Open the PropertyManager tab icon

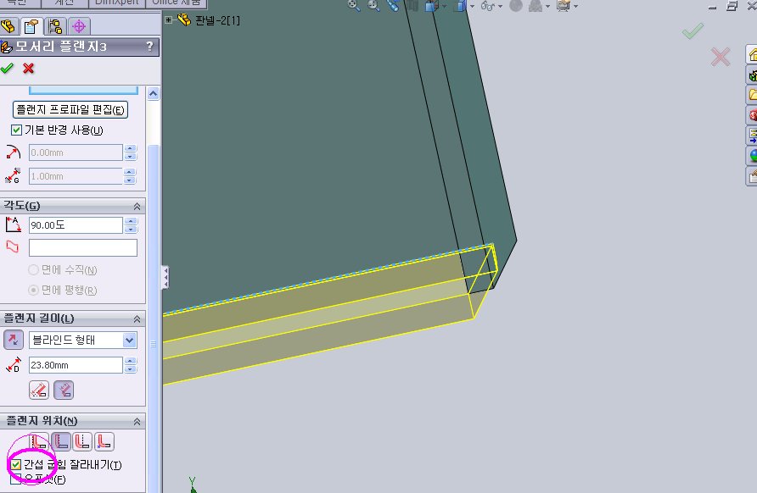coord(31,26)
